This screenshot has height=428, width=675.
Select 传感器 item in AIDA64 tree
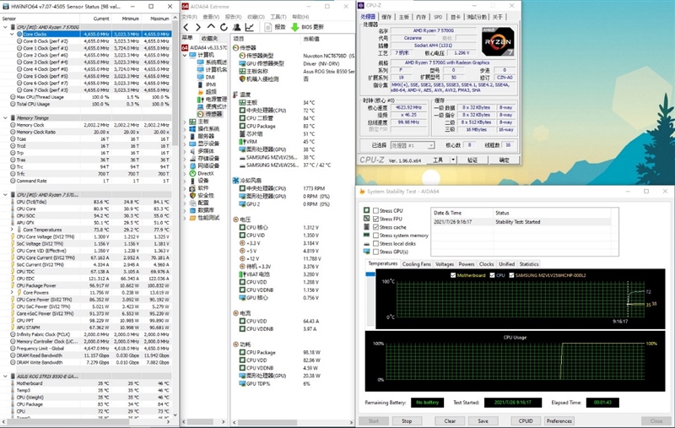(210, 114)
